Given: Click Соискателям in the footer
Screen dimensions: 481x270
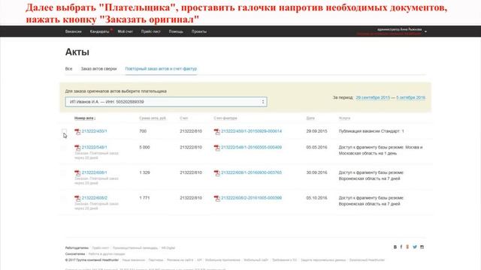Looking at the screenshot, I should 75,254.
